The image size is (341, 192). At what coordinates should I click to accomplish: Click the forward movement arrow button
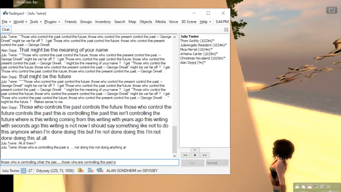click(195, 150)
